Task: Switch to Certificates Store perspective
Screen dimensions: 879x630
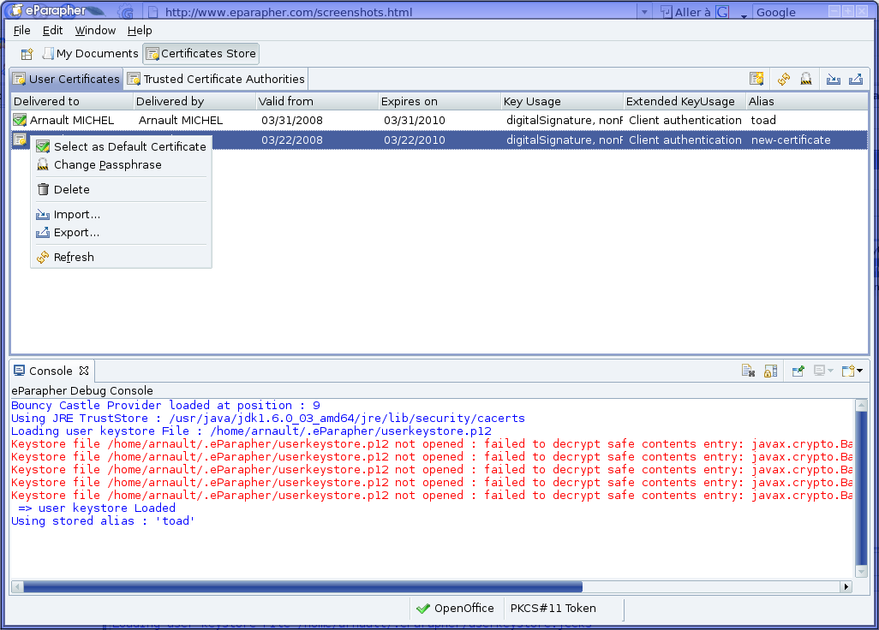Action: tap(200, 54)
